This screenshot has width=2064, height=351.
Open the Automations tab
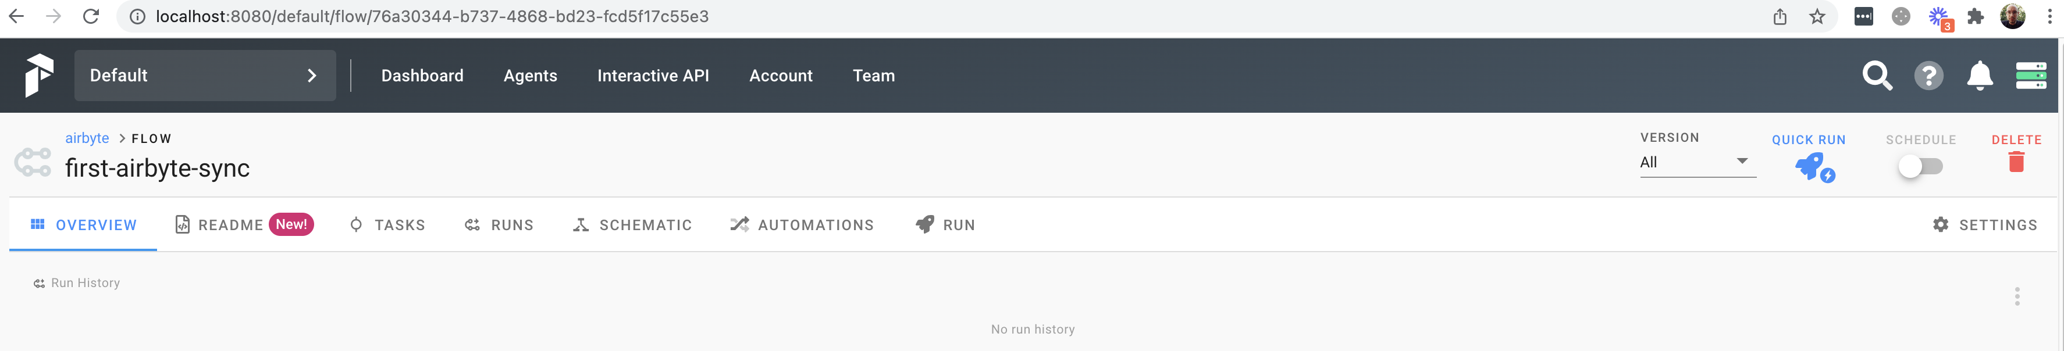(x=802, y=225)
